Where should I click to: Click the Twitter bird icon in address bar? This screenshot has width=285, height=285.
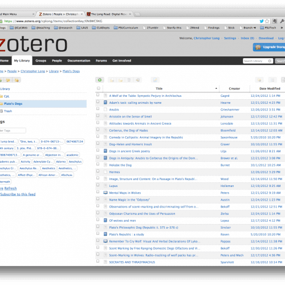click(262, 21)
